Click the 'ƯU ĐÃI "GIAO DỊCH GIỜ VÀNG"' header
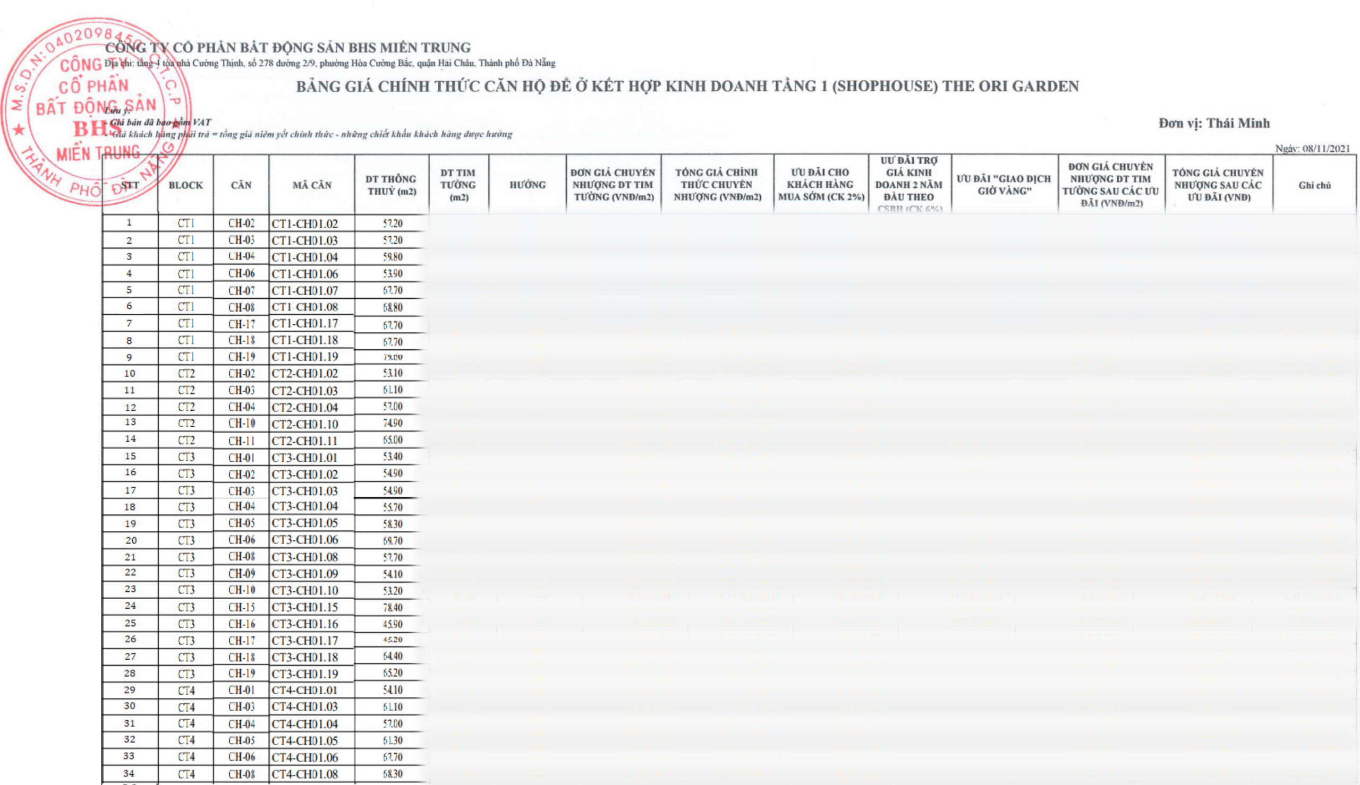1360x785 pixels. click(x=1004, y=185)
